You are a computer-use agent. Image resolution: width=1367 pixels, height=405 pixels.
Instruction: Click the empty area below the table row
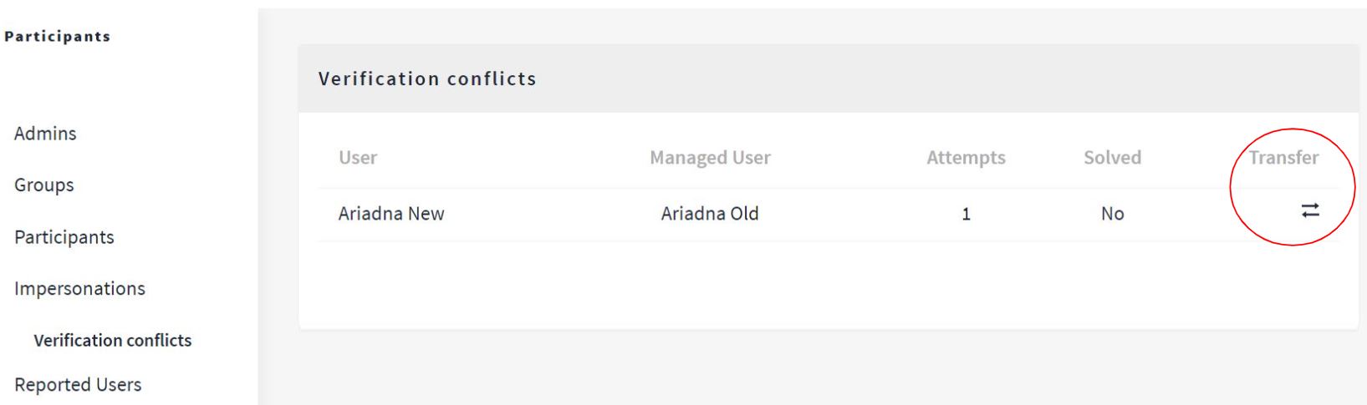829,284
